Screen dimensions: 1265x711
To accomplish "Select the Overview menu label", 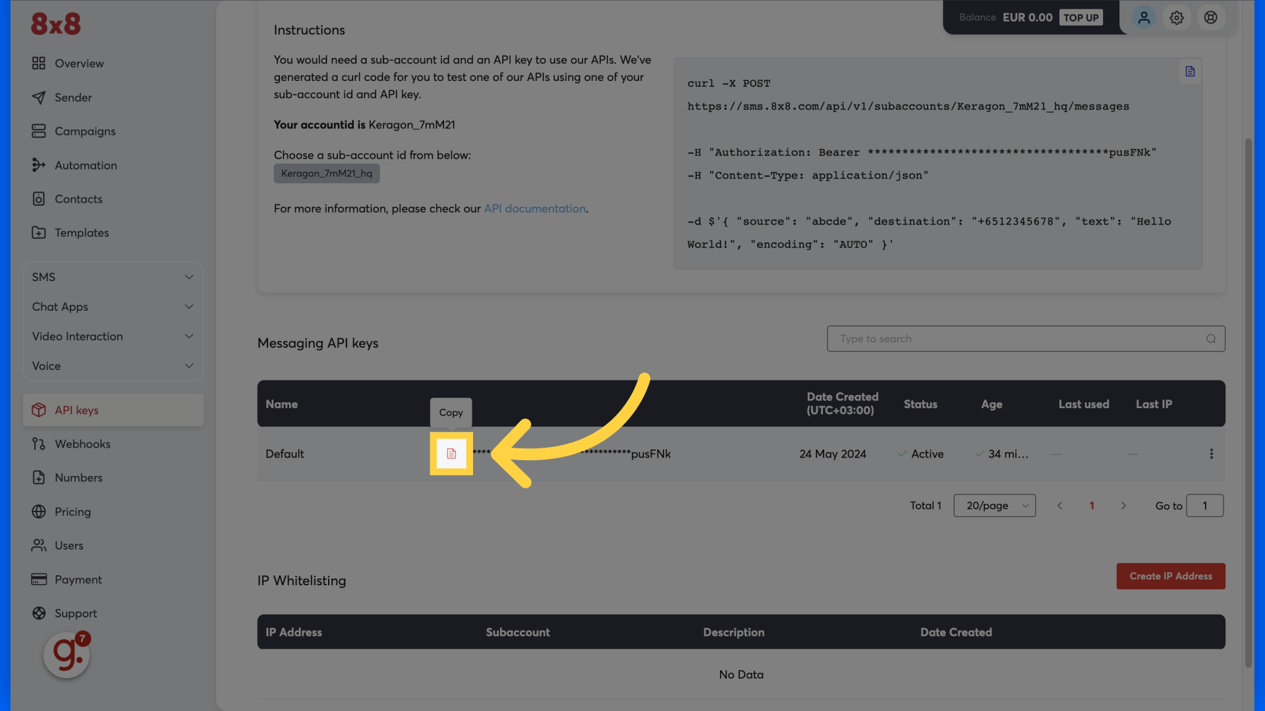I will click(79, 63).
